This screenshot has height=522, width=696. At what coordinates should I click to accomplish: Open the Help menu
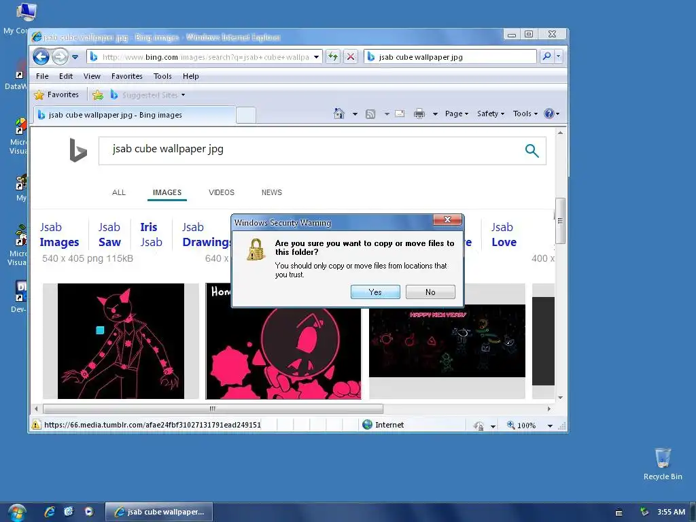(191, 76)
